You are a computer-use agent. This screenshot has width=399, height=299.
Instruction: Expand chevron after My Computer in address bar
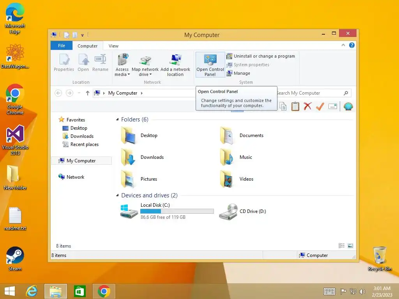(142, 93)
